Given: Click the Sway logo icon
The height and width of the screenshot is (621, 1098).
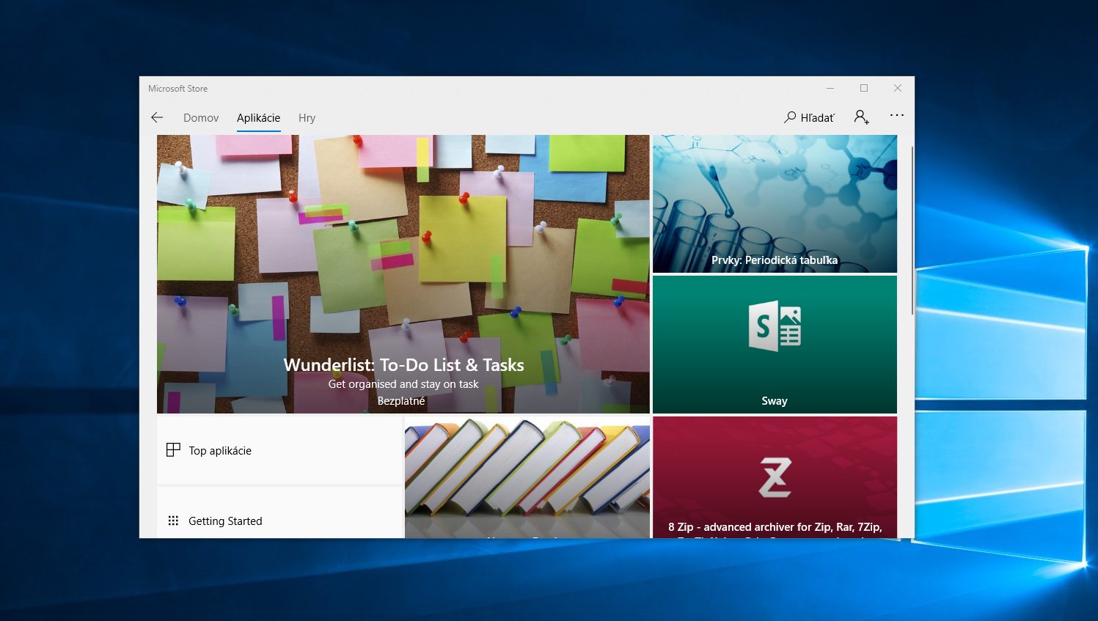Looking at the screenshot, I should (775, 326).
